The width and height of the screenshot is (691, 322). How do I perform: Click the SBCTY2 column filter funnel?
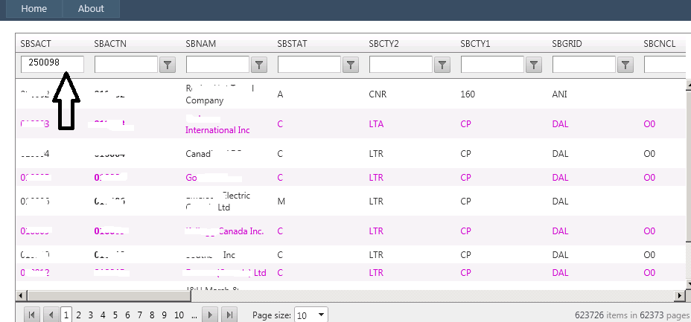click(442, 65)
